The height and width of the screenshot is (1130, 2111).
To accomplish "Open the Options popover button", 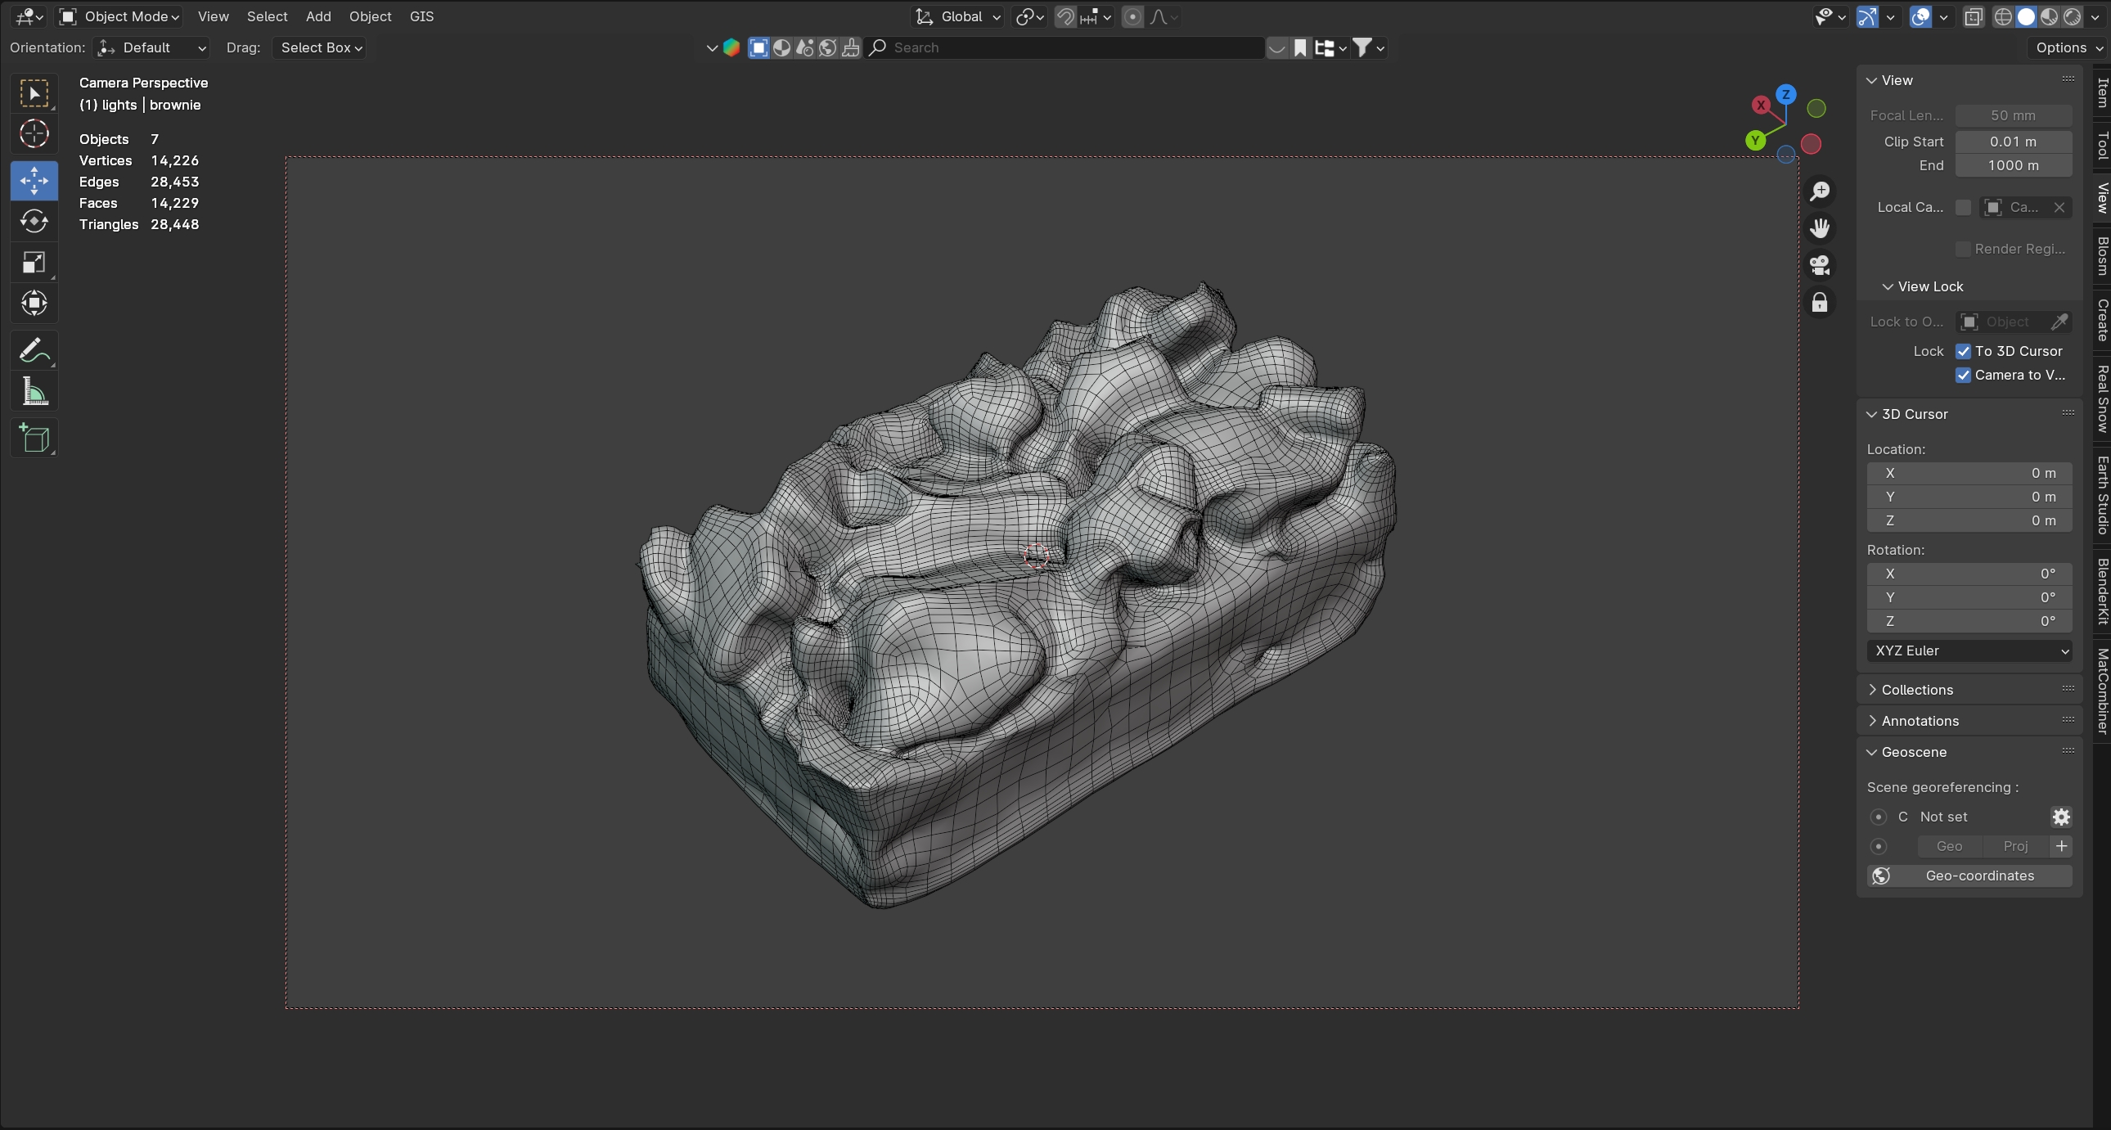I will [2067, 47].
